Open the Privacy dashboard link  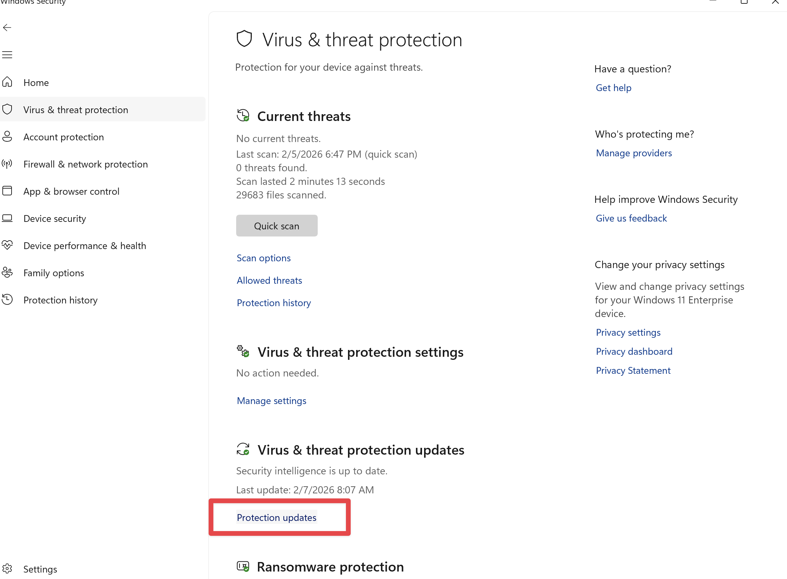634,352
